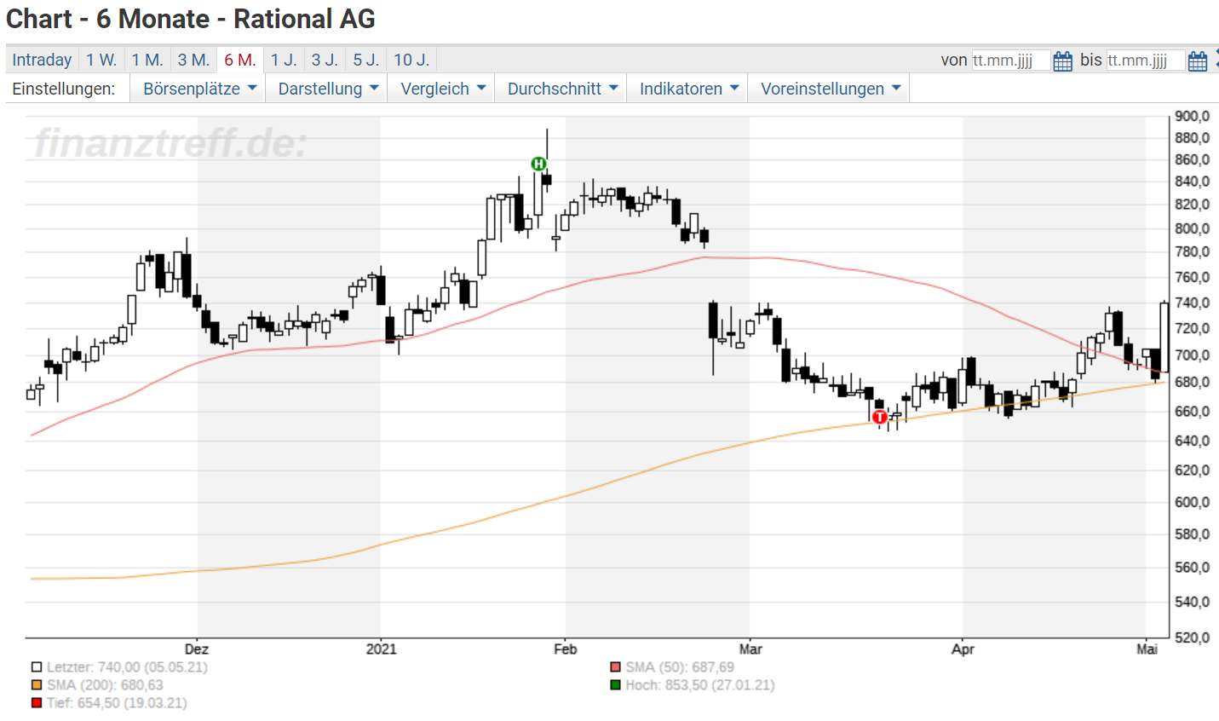
Task: Open the Indikatoren dropdown menu
Action: pos(688,89)
